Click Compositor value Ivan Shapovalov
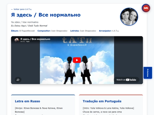The height and width of the screenshot is (115, 154). 59,31
